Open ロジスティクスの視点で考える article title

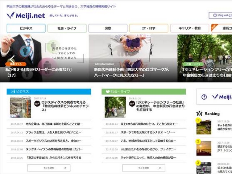point(65,106)
